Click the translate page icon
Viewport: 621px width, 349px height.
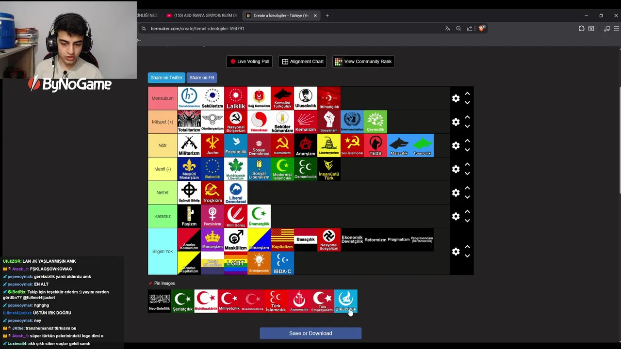(447, 29)
